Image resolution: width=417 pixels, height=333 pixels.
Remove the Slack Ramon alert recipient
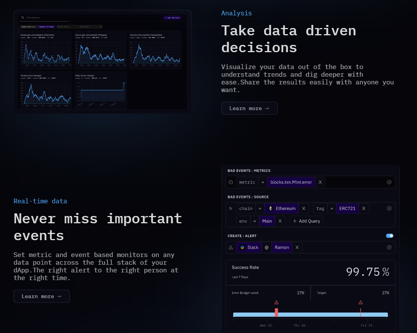pyautogui.click(x=297, y=247)
